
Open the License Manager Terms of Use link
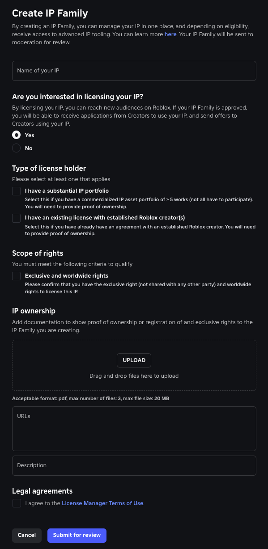click(102, 503)
